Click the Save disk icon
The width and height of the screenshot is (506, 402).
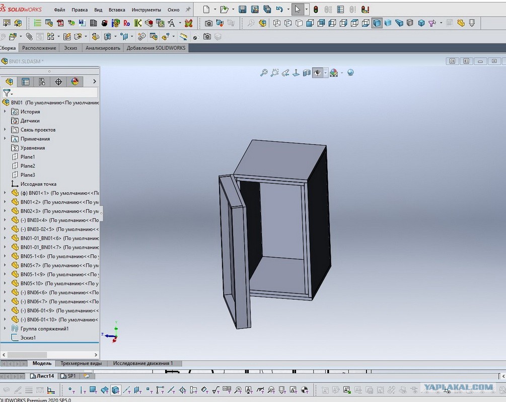pos(243,10)
